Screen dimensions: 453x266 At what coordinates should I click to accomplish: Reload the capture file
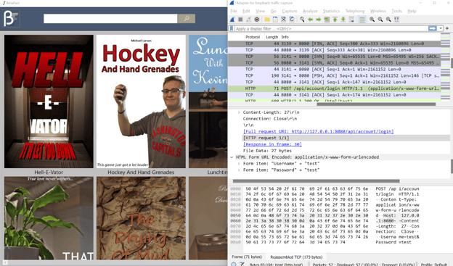(292, 20)
